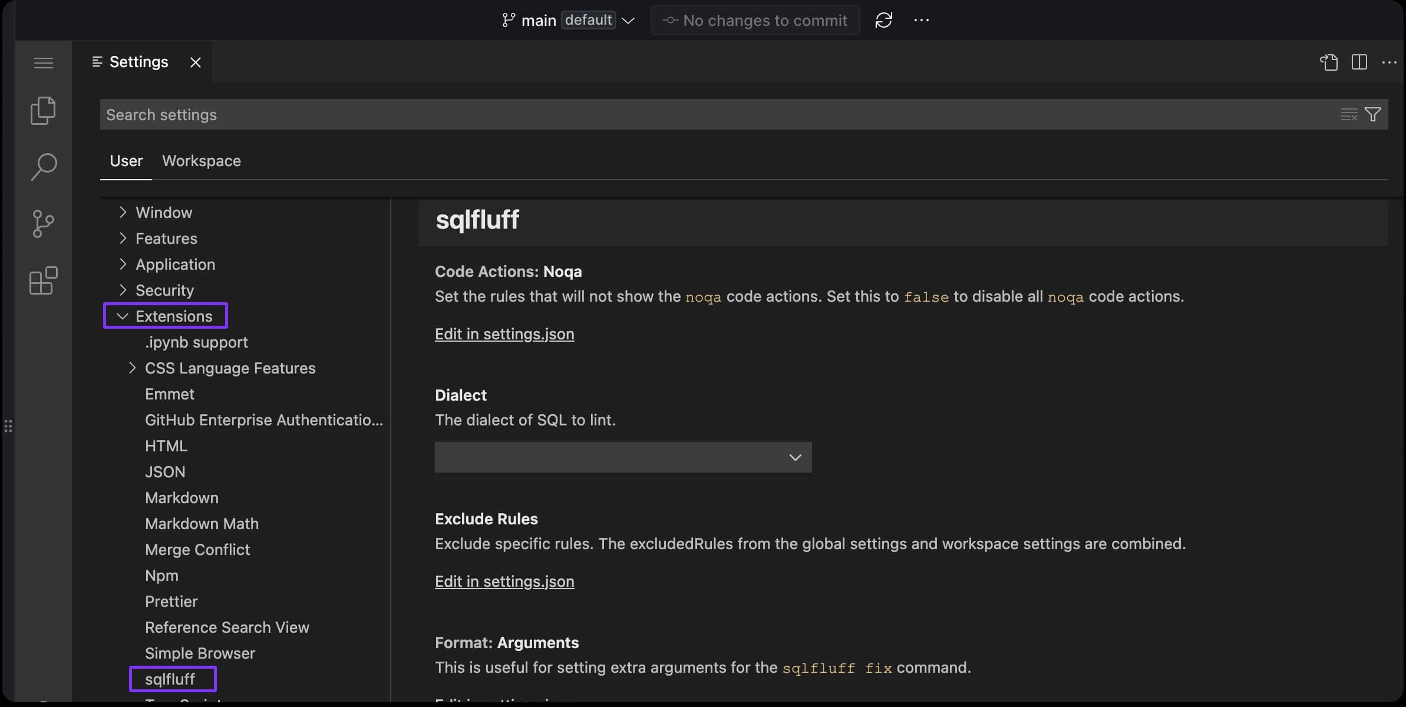Open the Explorer files view
This screenshot has width=1406, height=707.
pos(44,111)
